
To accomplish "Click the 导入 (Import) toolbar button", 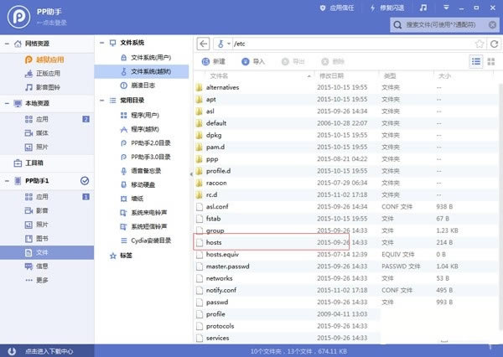I will [253, 61].
